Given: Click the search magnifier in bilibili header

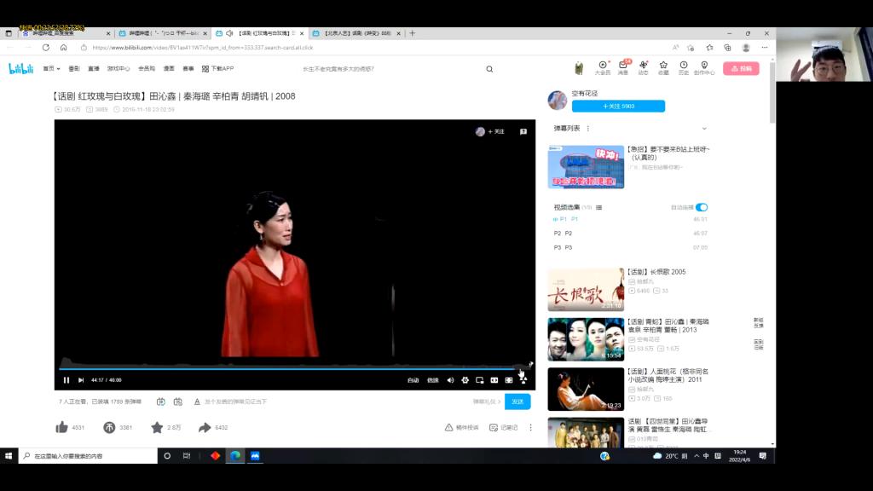Looking at the screenshot, I should [x=489, y=69].
